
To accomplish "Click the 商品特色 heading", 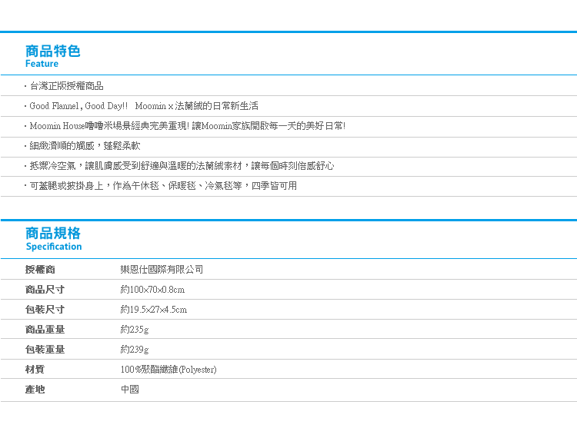I will [52, 51].
